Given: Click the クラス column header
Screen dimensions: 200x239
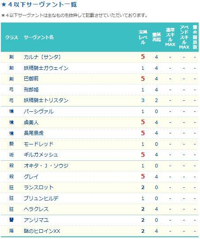Looking at the screenshot, I should coord(11,38).
